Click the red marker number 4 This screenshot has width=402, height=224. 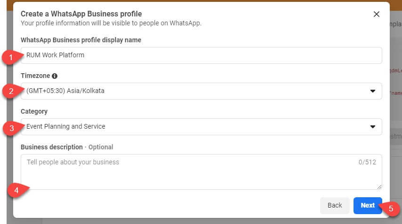(x=16, y=190)
